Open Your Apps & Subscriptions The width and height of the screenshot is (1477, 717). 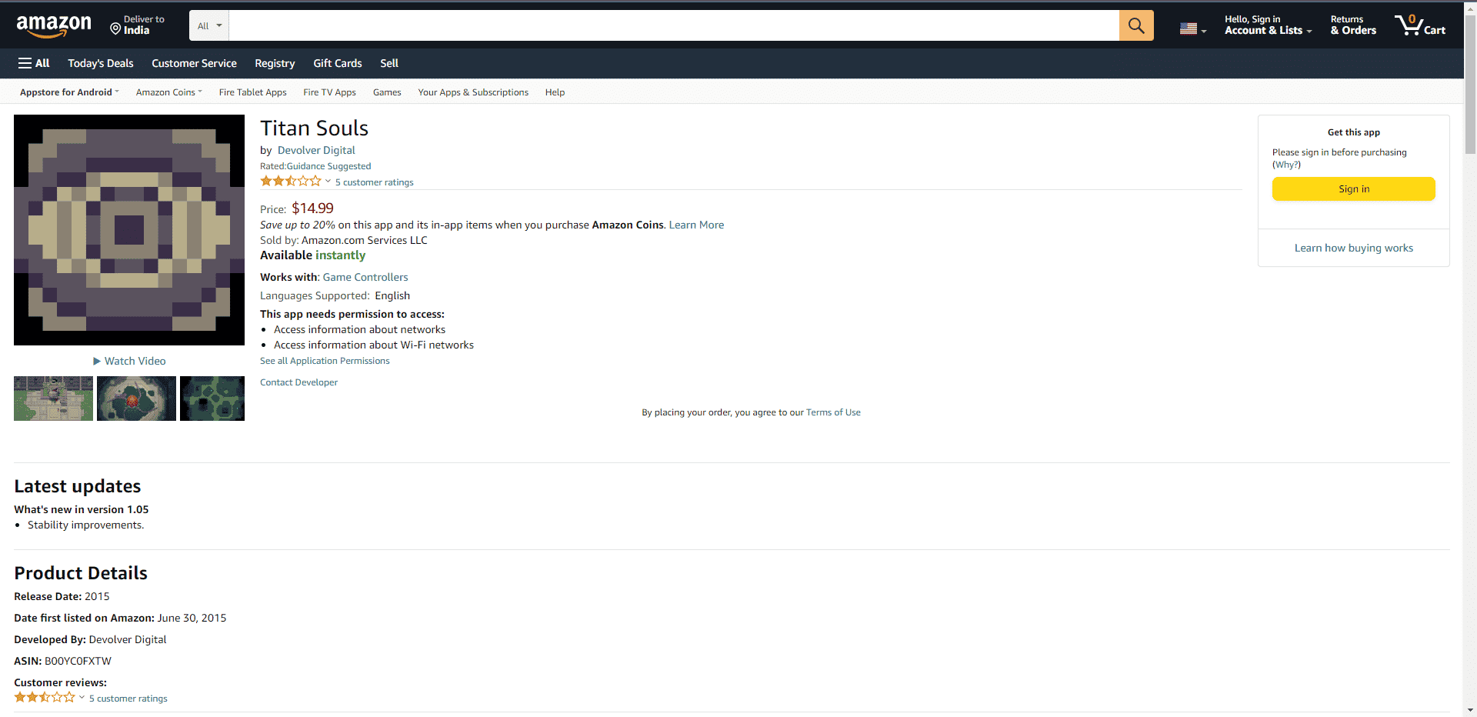point(473,92)
